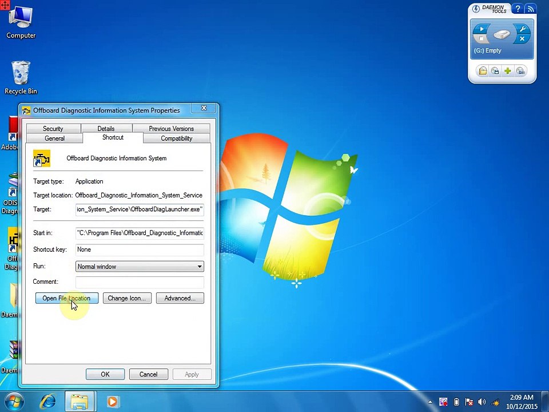Click Daemon Tools lightning logo icon
This screenshot has width=549, height=412.
click(476, 9)
